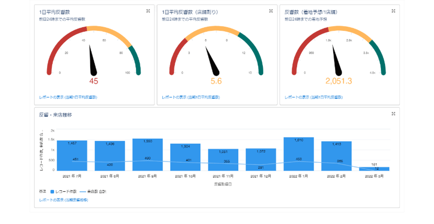Select the 2021年7月 bar labeled 1,457
Screen dimensions: 434x224
click(72, 155)
